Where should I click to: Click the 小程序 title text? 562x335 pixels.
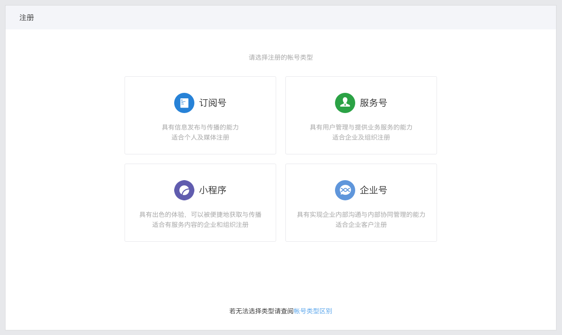click(x=212, y=190)
